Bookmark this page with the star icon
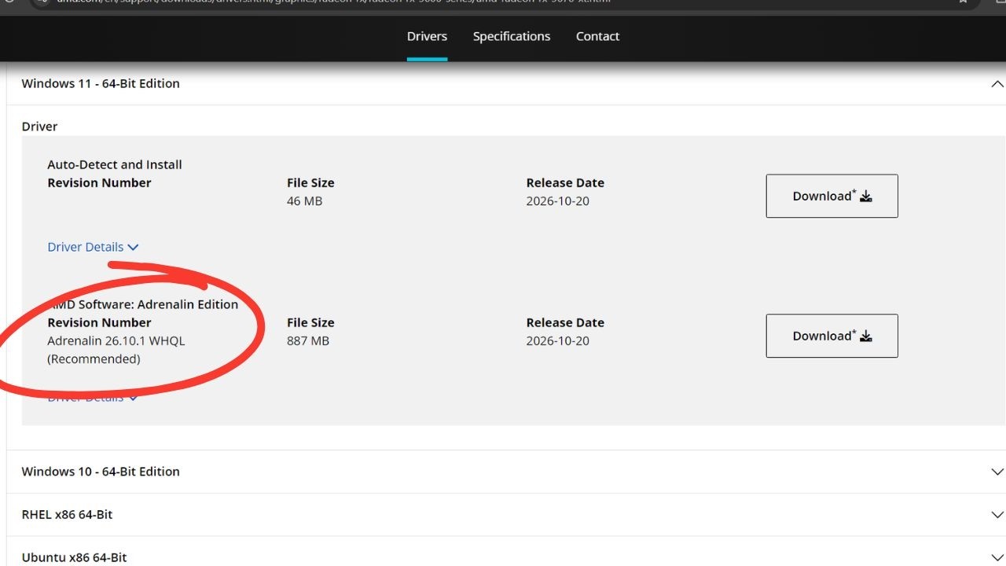The height and width of the screenshot is (566, 1006). coord(963,2)
